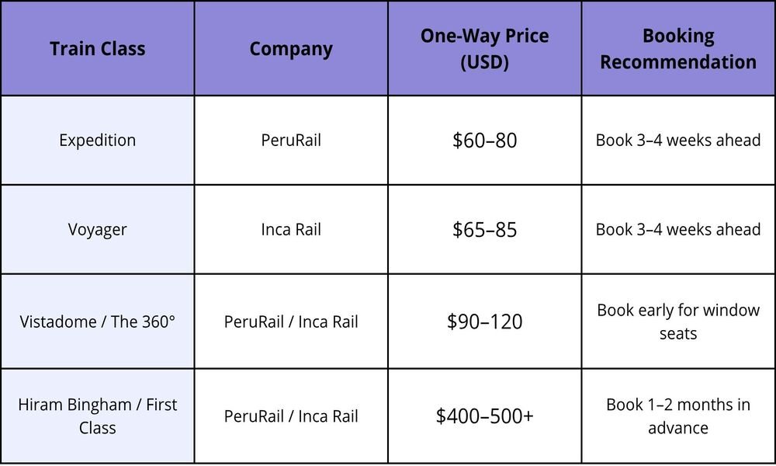Click the Train Class column header
776x466 pixels.
pos(98,49)
